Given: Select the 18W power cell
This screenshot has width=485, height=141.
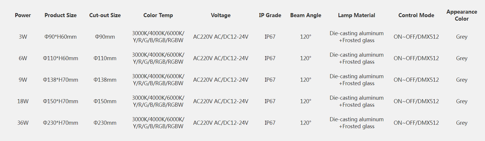Looking at the screenshot, I should (x=23, y=101).
